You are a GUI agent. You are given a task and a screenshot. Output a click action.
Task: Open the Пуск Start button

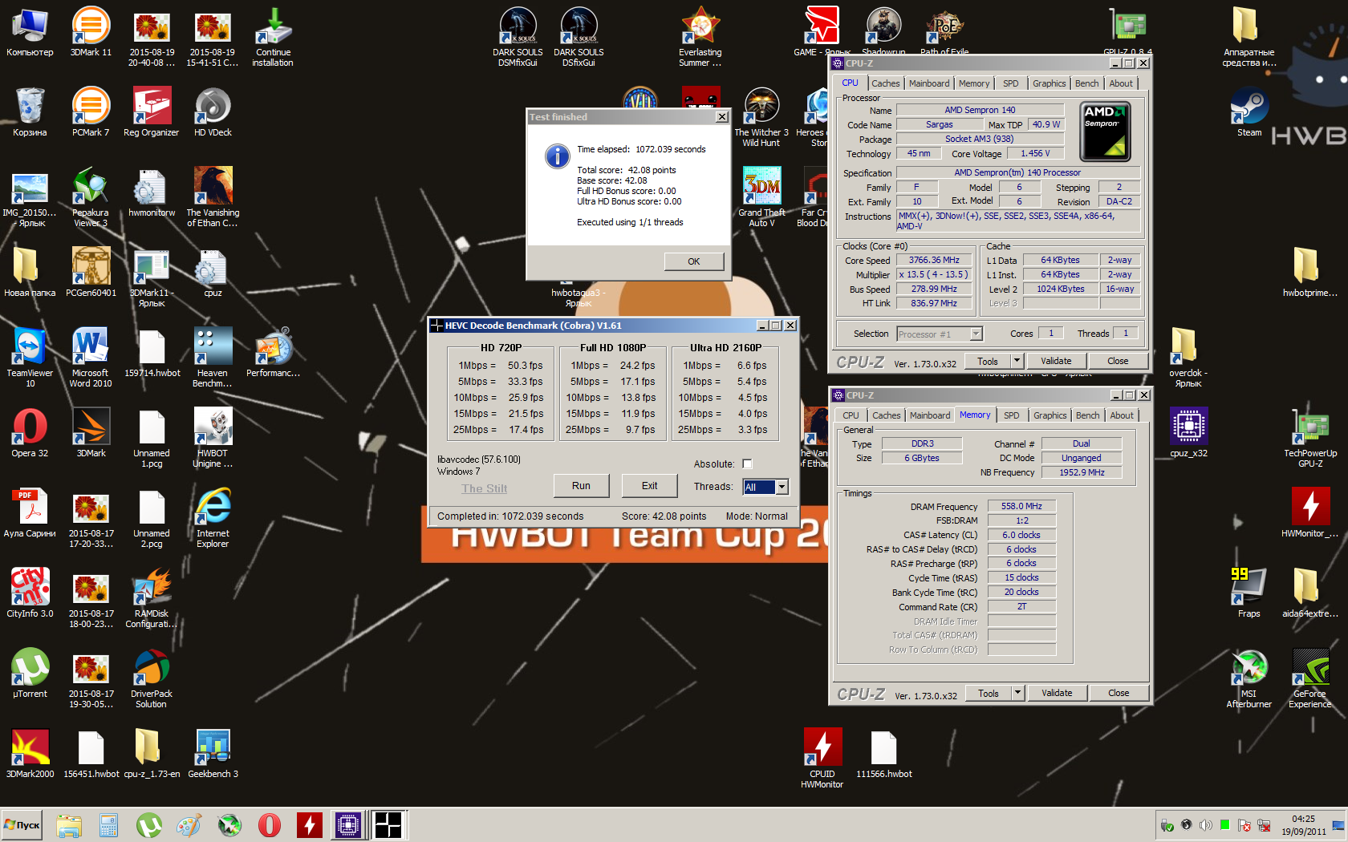22,825
